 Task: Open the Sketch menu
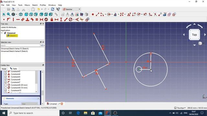(35, 5)
